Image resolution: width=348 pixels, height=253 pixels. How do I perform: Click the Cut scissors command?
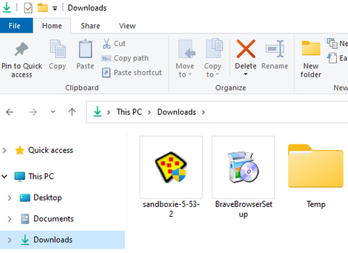(114, 43)
